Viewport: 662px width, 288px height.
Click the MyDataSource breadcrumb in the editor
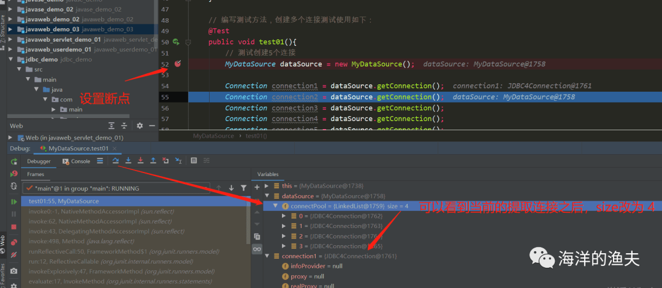coord(213,136)
